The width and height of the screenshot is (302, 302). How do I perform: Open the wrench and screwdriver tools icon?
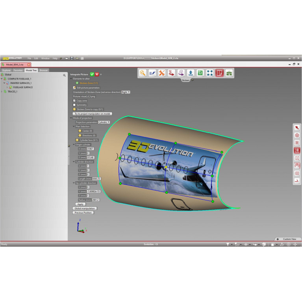(x=162, y=73)
